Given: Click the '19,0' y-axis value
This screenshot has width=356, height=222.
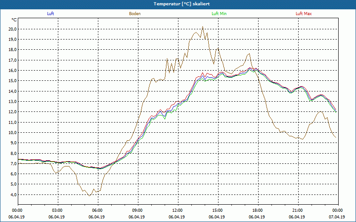Looking at the screenshot, I should [x=12, y=40].
